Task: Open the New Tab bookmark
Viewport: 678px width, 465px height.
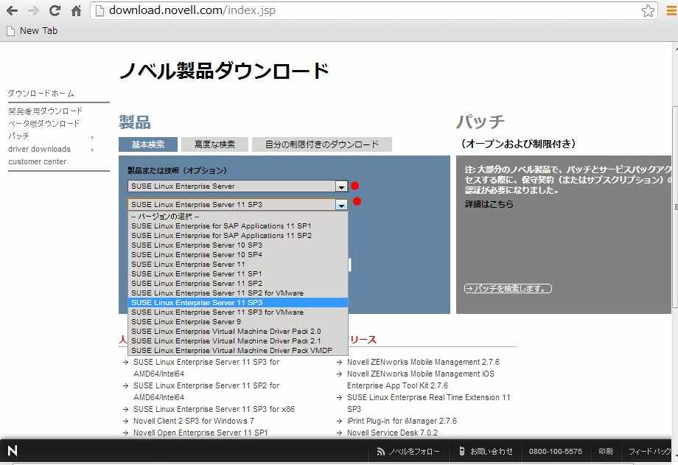Action: coord(32,31)
